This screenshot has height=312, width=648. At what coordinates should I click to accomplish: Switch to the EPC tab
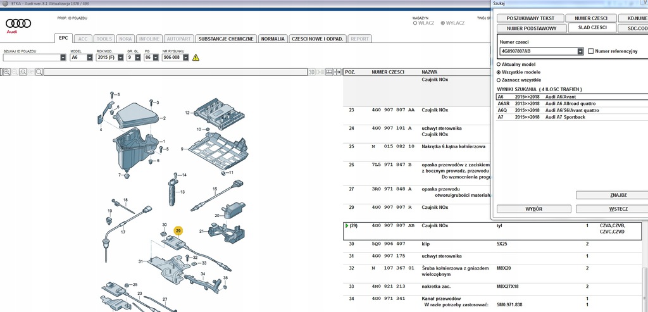tap(63, 38)
